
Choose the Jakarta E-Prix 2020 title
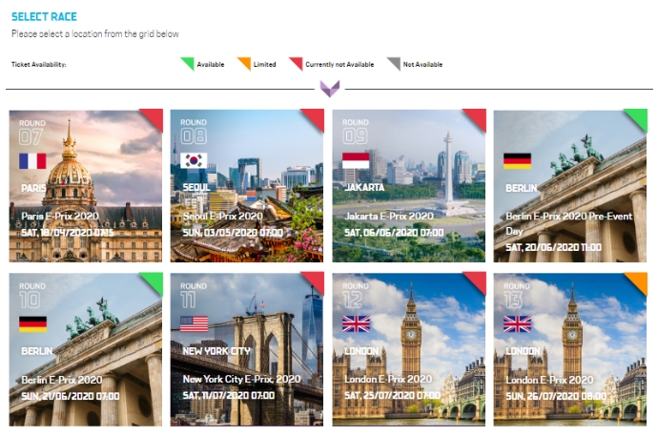(x=388, y=217)
